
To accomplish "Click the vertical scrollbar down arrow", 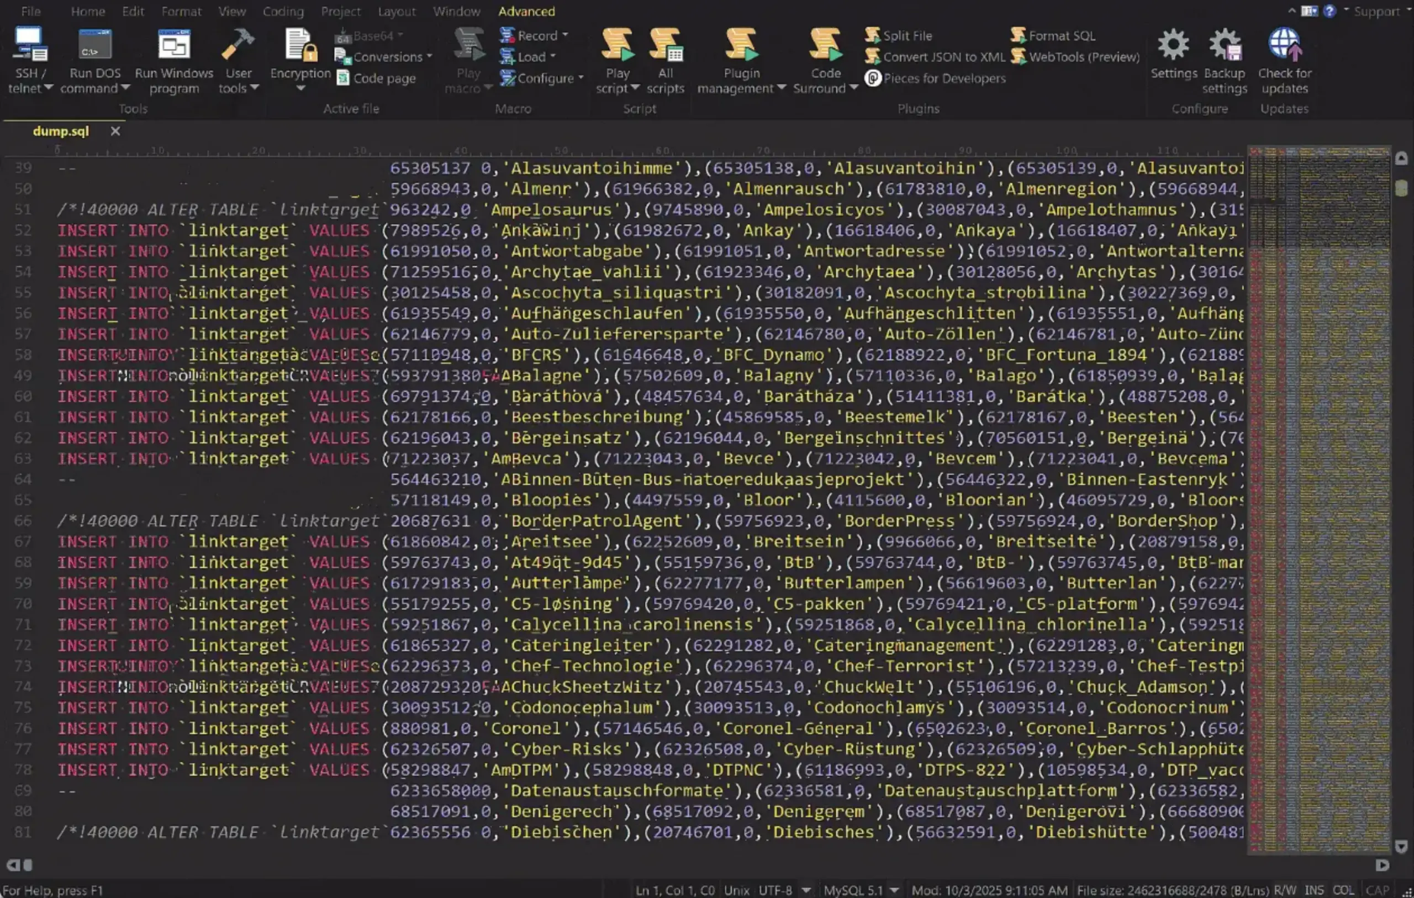I will (1401, 846).
